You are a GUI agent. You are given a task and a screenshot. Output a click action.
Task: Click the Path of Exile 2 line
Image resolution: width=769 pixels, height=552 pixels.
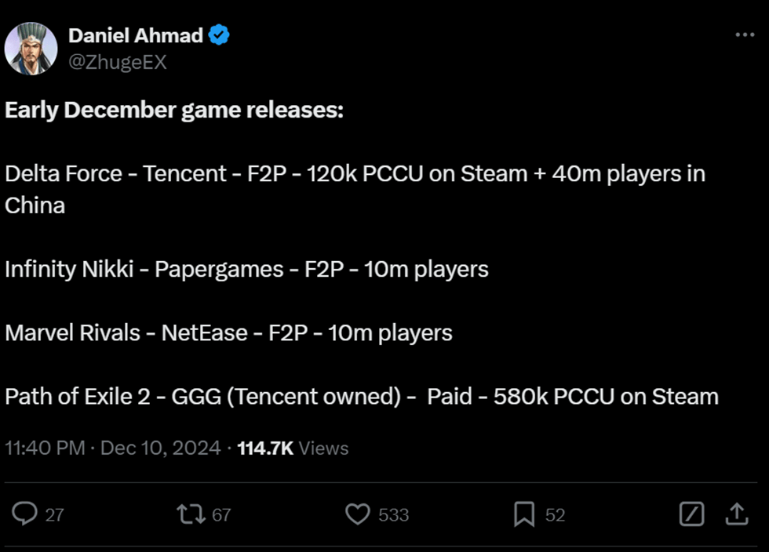click(361, 396)
